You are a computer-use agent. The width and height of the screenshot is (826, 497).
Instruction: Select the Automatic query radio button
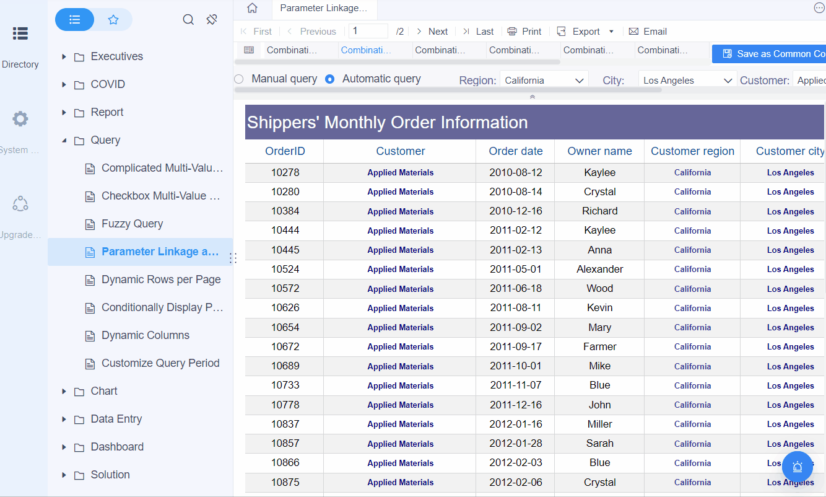330,79
